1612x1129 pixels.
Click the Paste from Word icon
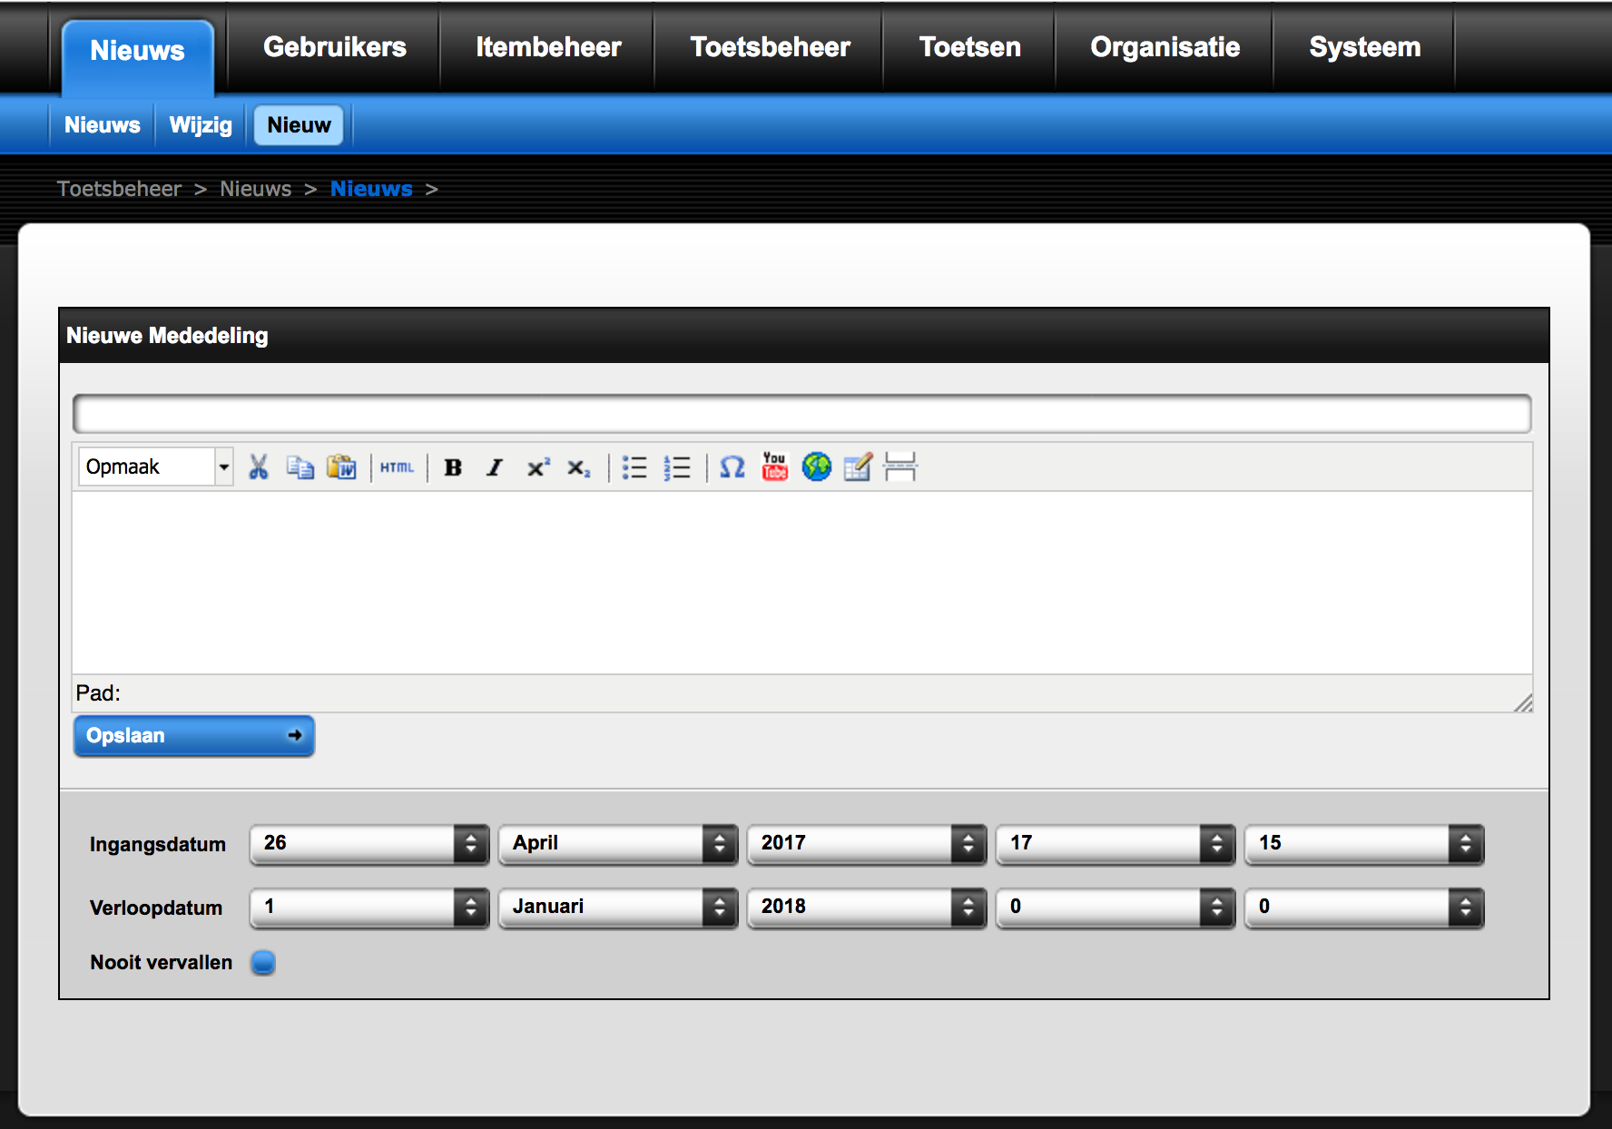click(342, 467)
